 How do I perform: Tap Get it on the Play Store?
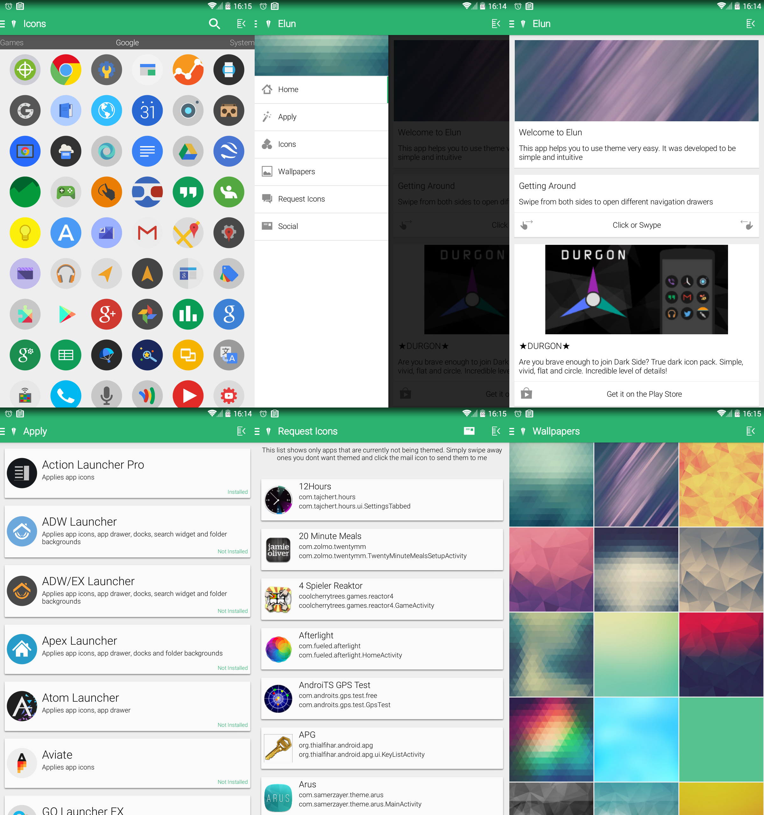tap(636, 394)
